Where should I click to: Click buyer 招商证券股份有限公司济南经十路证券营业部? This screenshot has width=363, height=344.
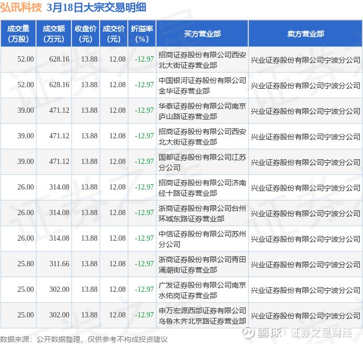[202, 187]
